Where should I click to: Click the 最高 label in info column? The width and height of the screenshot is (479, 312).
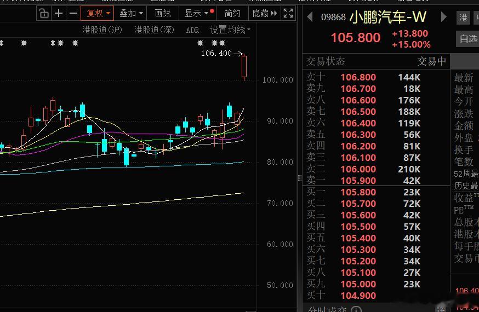(x=464, y=90)
